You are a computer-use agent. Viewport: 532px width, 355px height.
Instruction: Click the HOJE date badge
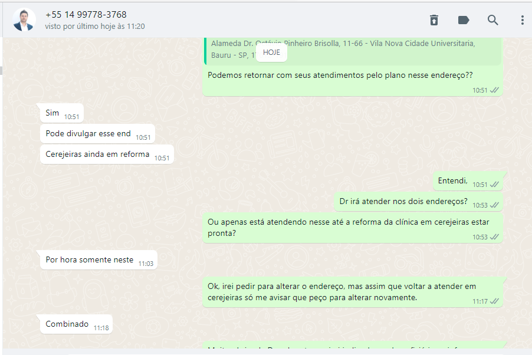271,52
